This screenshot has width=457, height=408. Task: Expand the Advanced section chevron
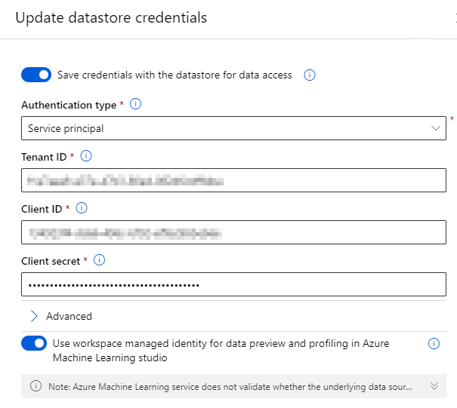point(34,316)
